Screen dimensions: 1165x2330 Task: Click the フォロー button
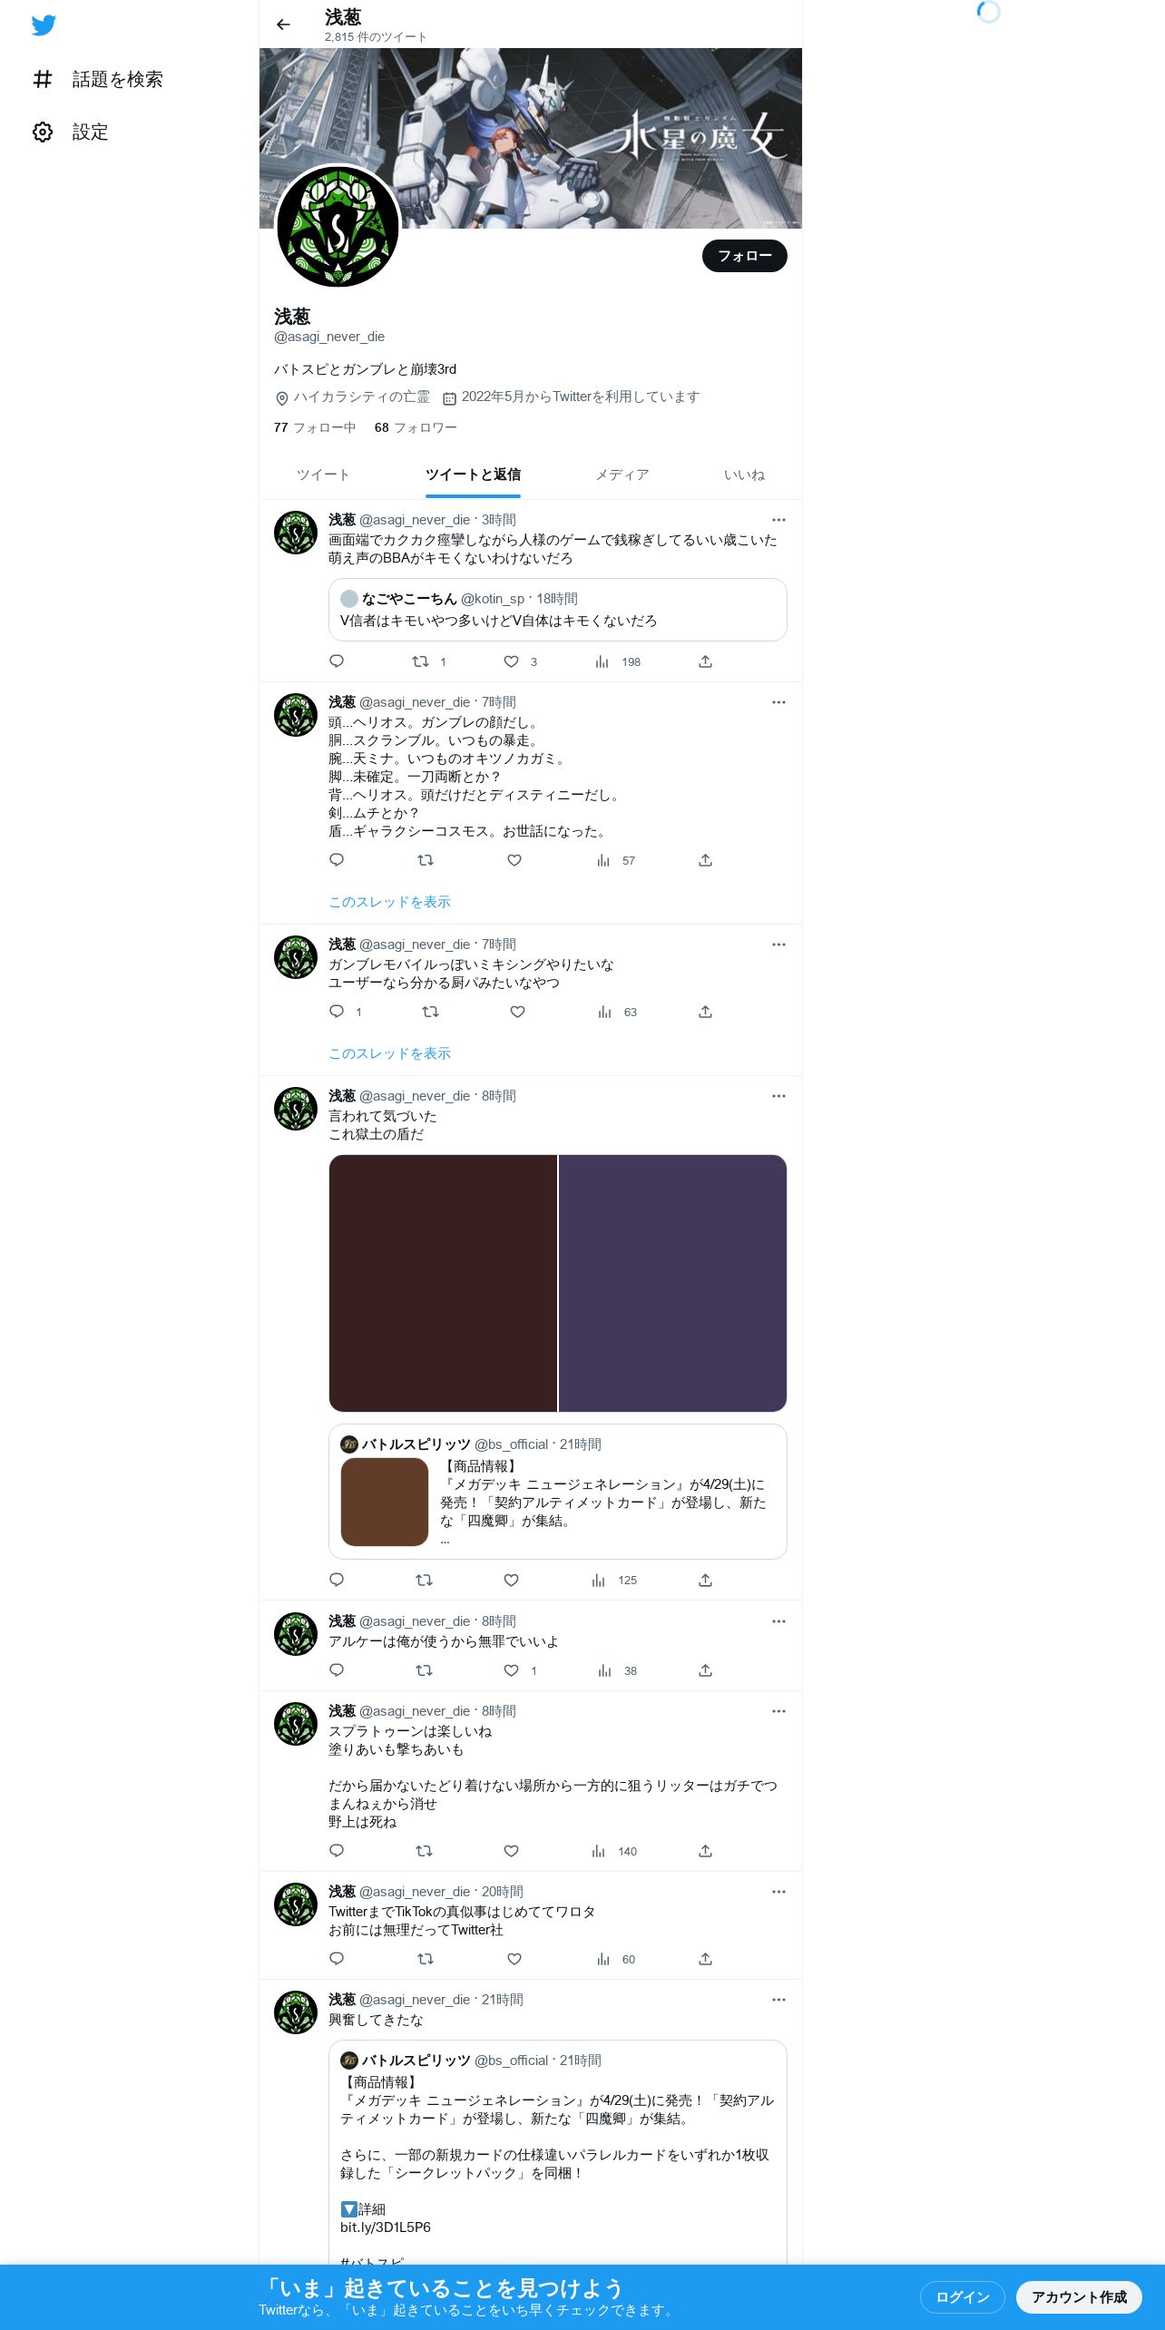coord(745,256)
